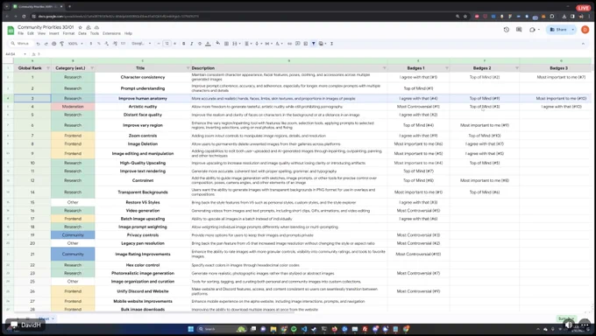Toggle italic formatting

tap(192, 44)
